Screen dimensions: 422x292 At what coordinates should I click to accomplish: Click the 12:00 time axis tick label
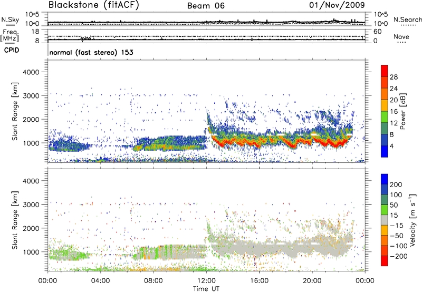tap(206, 281)
